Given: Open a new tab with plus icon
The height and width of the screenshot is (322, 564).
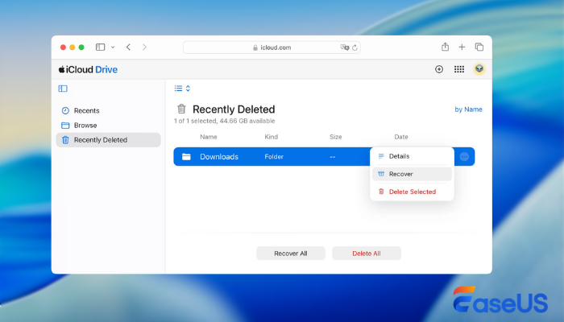Looking at the screenshot, I should coord(462,47).
